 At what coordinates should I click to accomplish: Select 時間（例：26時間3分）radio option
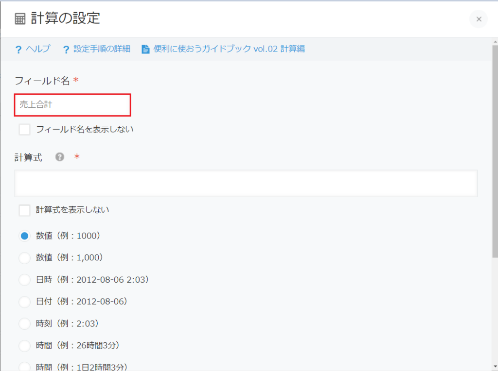tap(24, 346)
